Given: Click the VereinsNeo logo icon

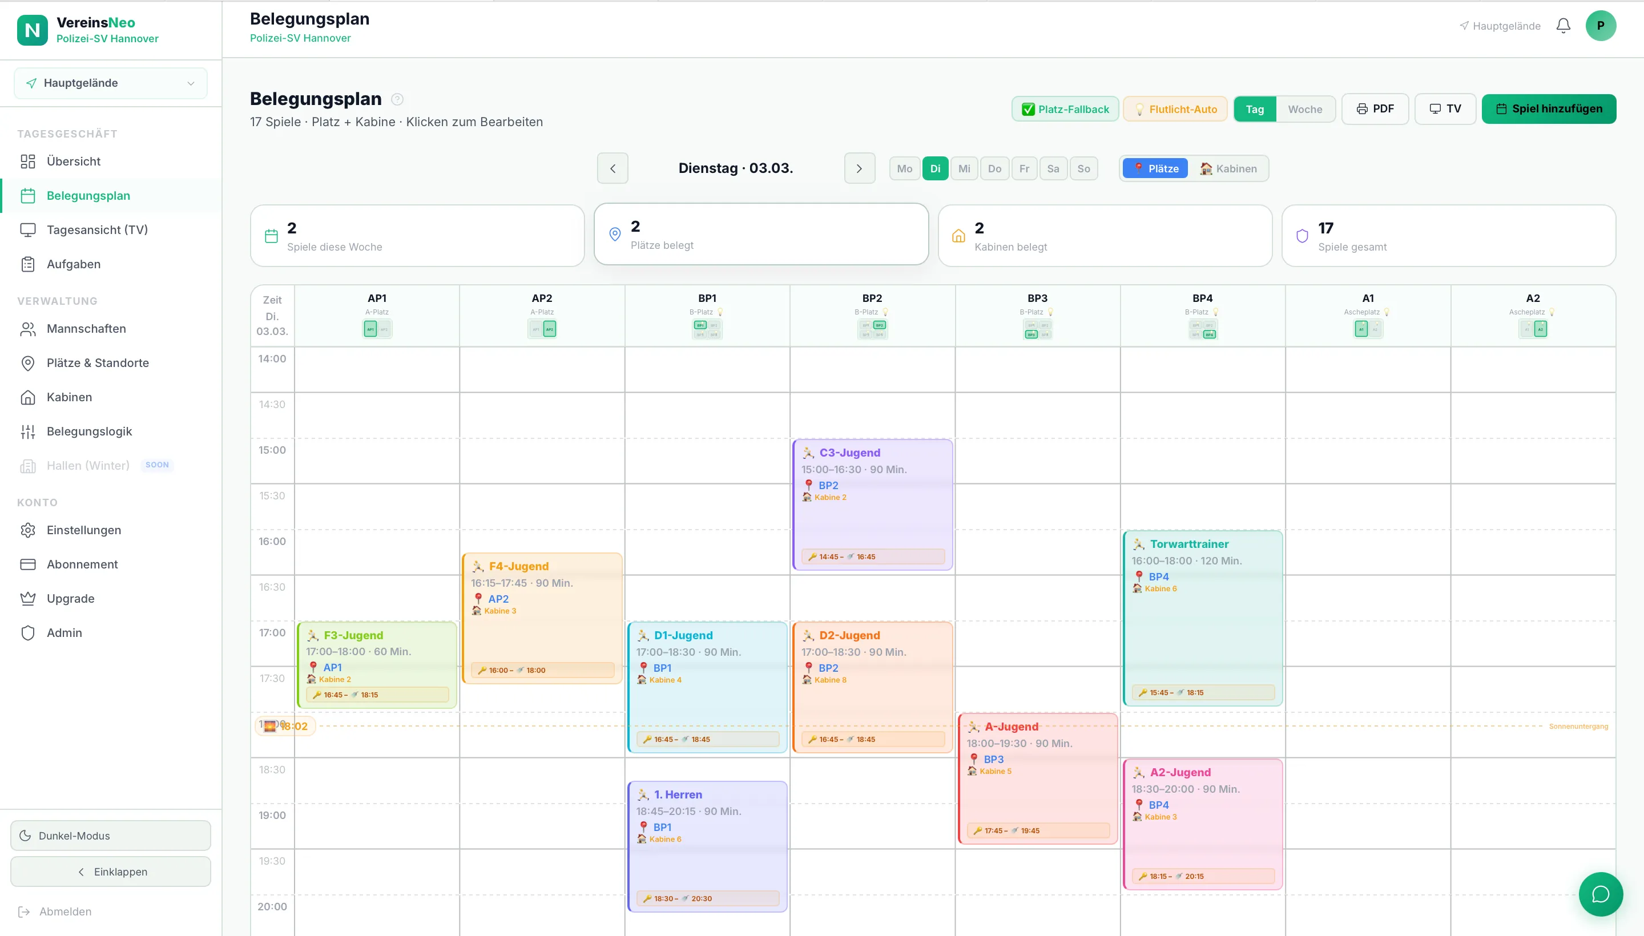Looking at the screenshot, I should click(32, 30).
